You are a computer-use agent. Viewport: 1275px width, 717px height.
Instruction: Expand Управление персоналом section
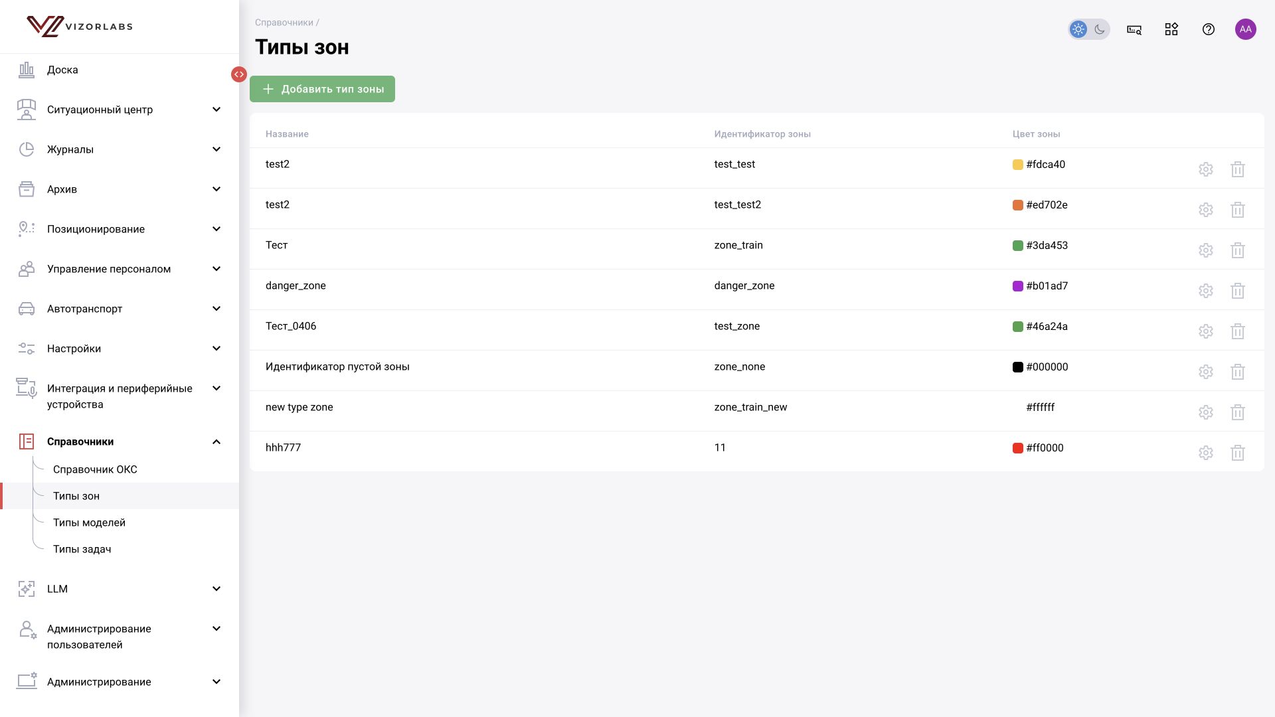(120, 269)
